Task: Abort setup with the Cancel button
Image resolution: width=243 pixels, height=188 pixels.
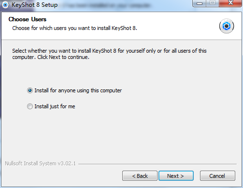Action: pyautogui.click(x=217, y=176)
